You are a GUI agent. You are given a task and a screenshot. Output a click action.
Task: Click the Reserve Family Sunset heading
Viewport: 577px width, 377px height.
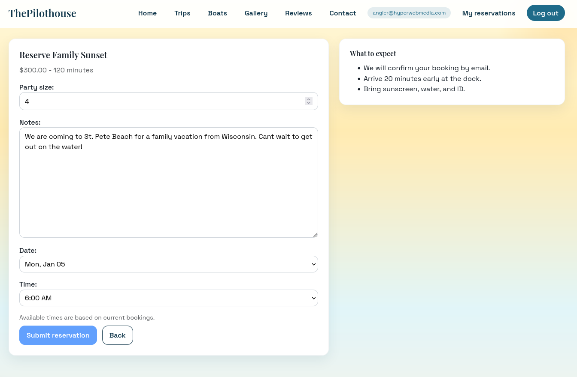[x=63, y=55]
